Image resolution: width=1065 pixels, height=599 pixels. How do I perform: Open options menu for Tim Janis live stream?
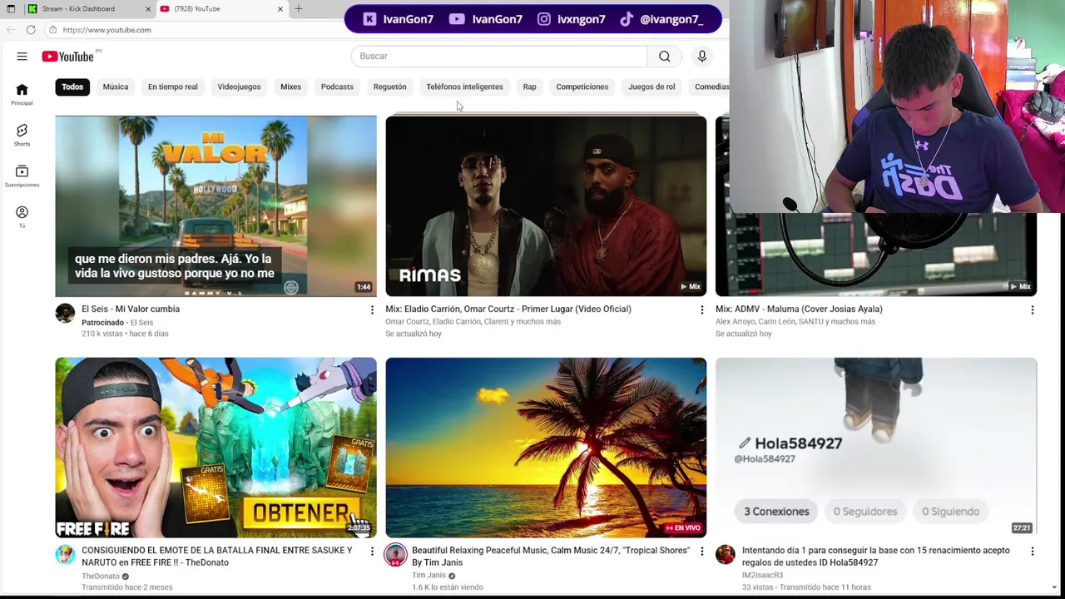(x=701, y=551)
